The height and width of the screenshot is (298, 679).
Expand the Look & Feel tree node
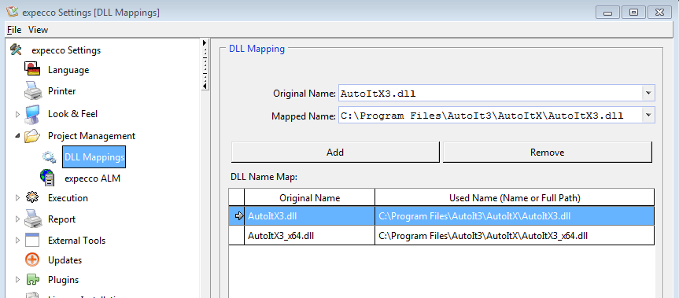[18, 114]
